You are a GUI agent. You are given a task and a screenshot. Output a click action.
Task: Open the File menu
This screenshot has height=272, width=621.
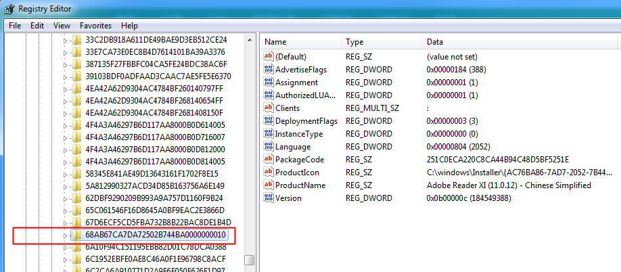pos(15,26)
